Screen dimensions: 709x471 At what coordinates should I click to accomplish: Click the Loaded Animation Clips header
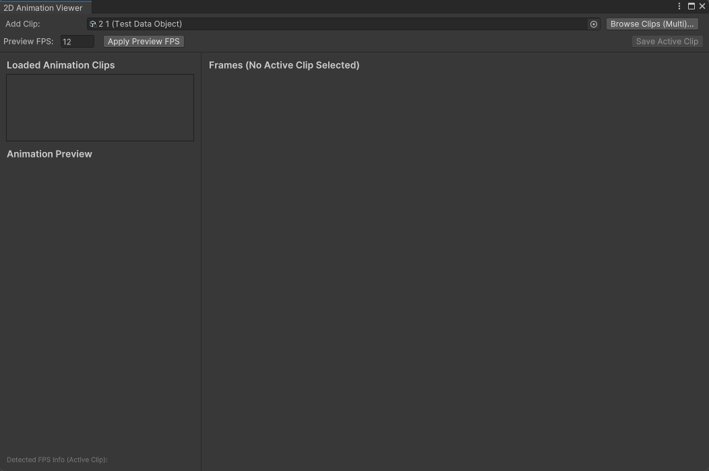[x=61, y=65]
